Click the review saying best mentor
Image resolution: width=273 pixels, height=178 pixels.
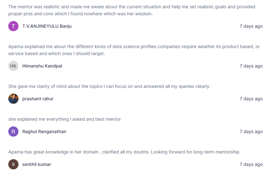pos(65,119)
